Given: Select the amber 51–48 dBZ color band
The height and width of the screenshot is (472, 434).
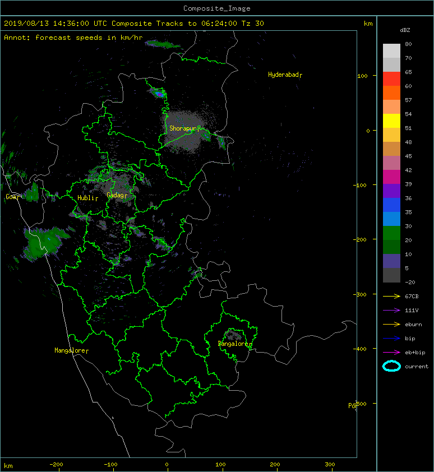Looking at the screenshot, I should pos(391,135).
